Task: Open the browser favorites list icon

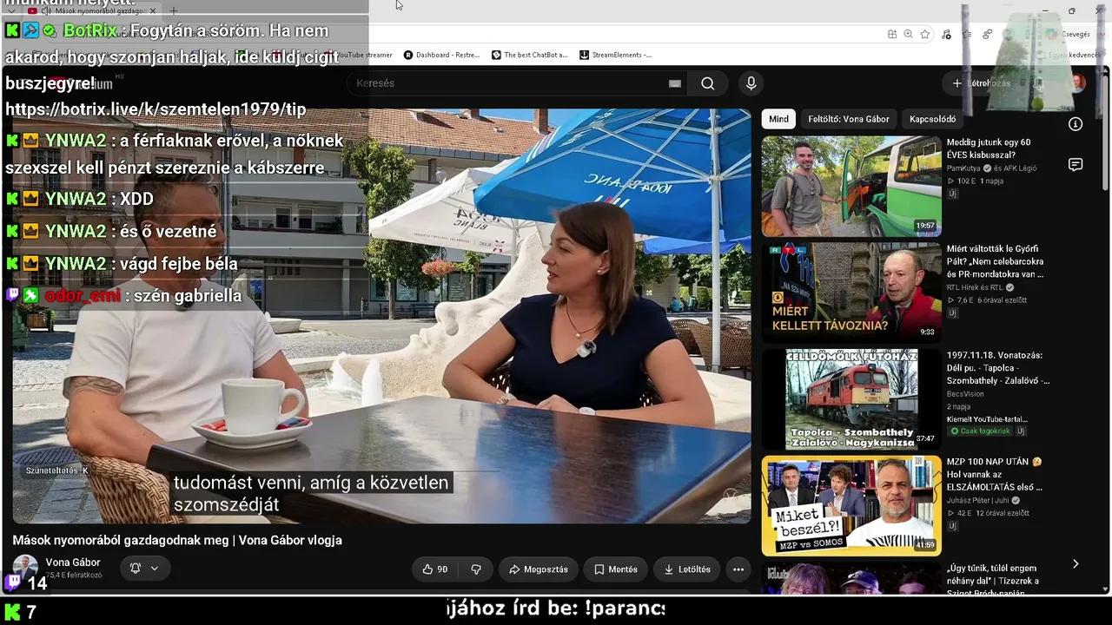Action: [x=967, y=34]
